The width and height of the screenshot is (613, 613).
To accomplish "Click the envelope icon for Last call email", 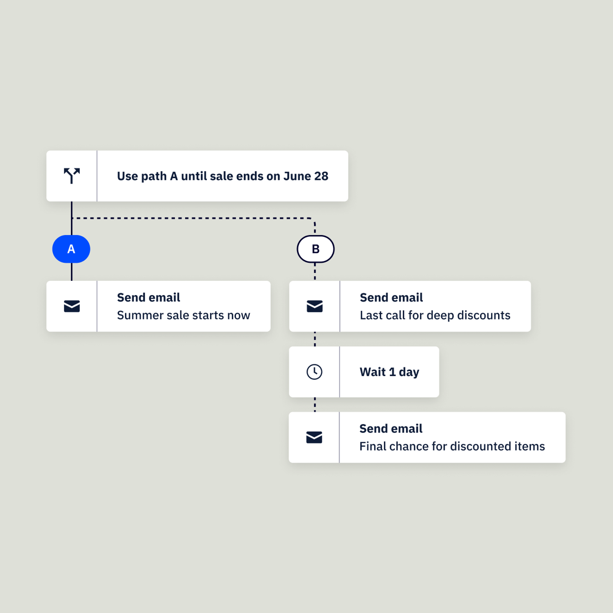I will [315, 306].
